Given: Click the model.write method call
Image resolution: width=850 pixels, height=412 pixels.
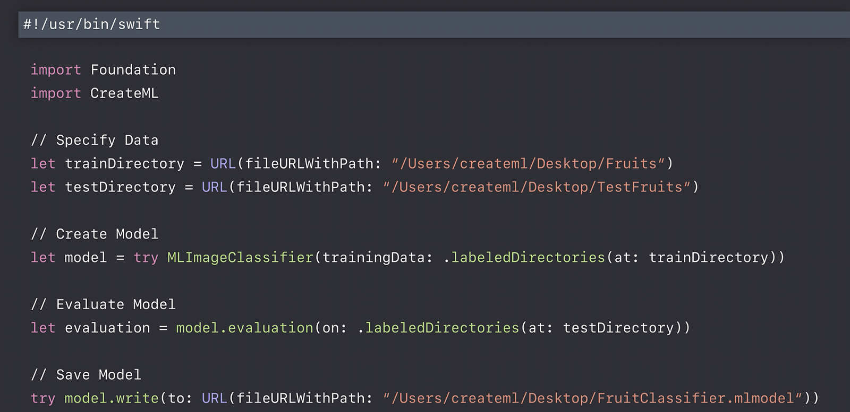Looking at the screenshot, I should pyautogui.click(x=112, y=398).
